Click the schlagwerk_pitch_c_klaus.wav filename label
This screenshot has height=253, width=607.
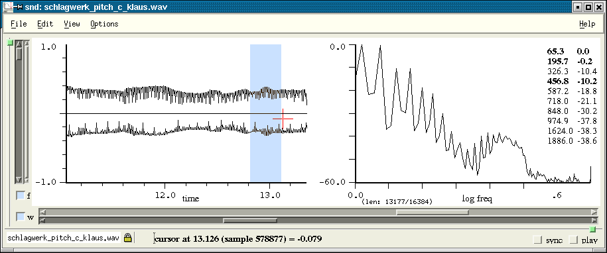point(63,238)
